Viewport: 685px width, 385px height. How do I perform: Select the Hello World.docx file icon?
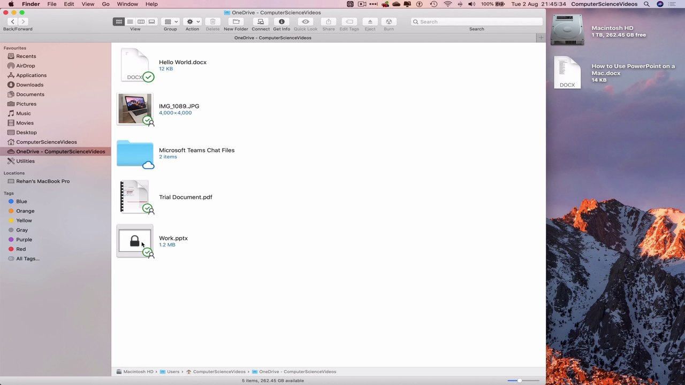[x=135, y=65]
